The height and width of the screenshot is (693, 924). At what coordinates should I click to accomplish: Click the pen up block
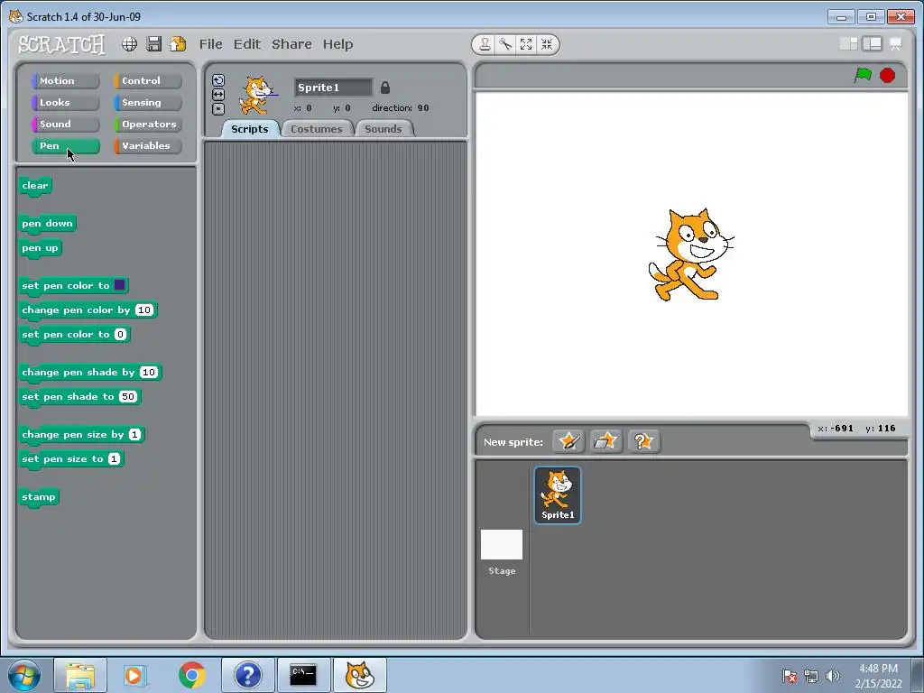pos(40,248)
